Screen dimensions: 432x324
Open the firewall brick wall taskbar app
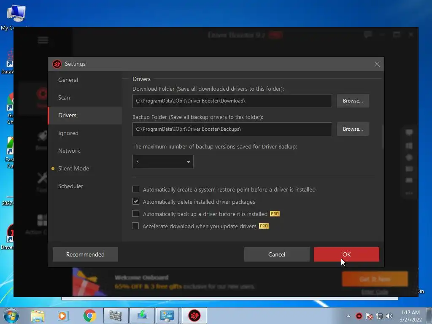(116, 316)
